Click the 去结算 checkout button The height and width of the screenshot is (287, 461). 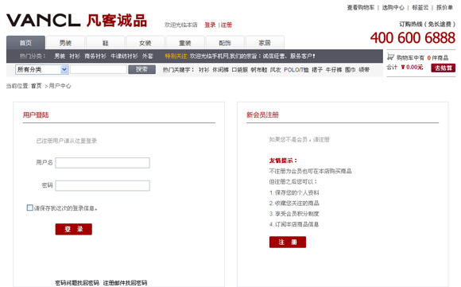point(443,68)
